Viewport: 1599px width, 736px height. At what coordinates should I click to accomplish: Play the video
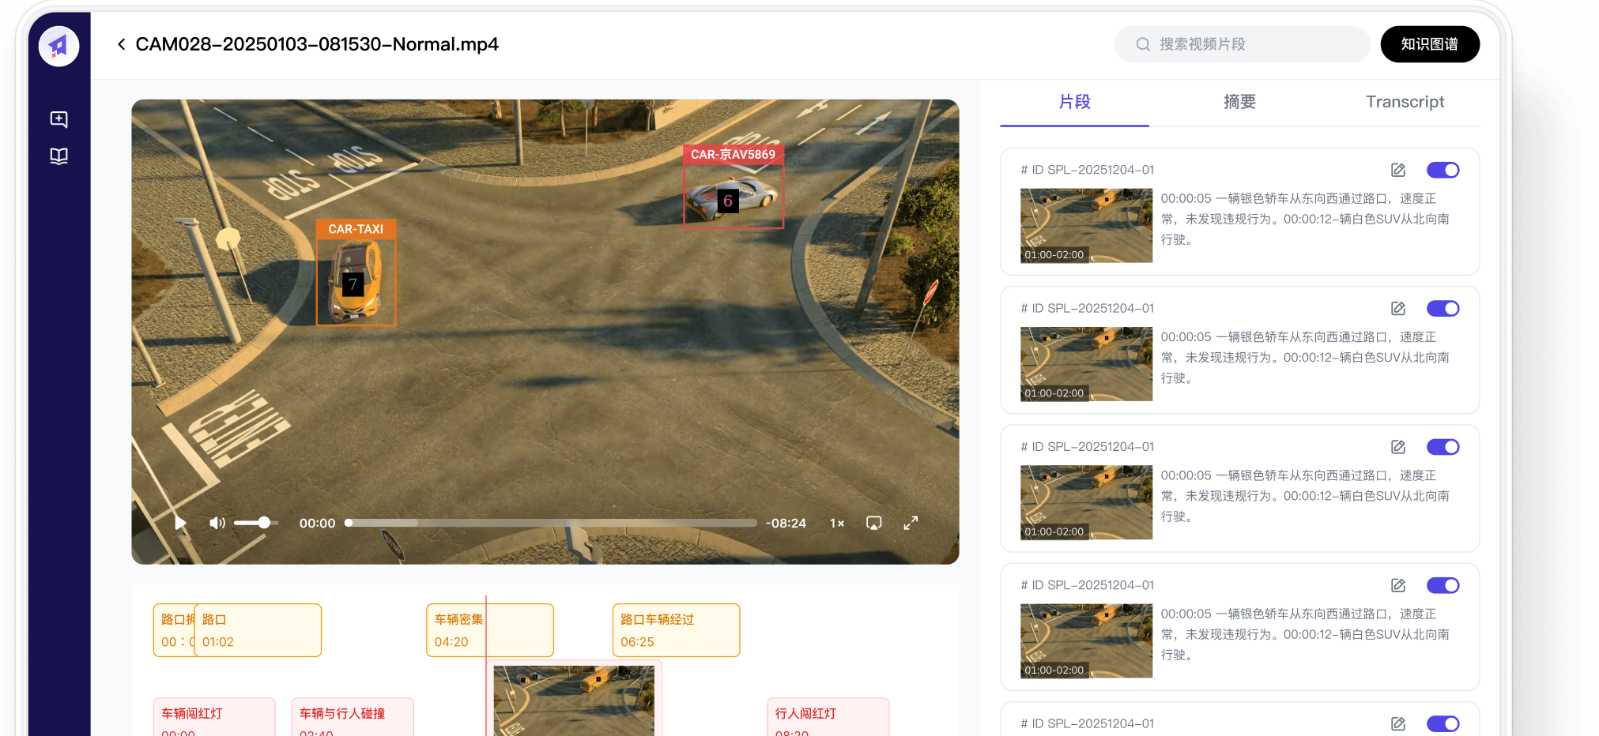(x=180, y=523)
